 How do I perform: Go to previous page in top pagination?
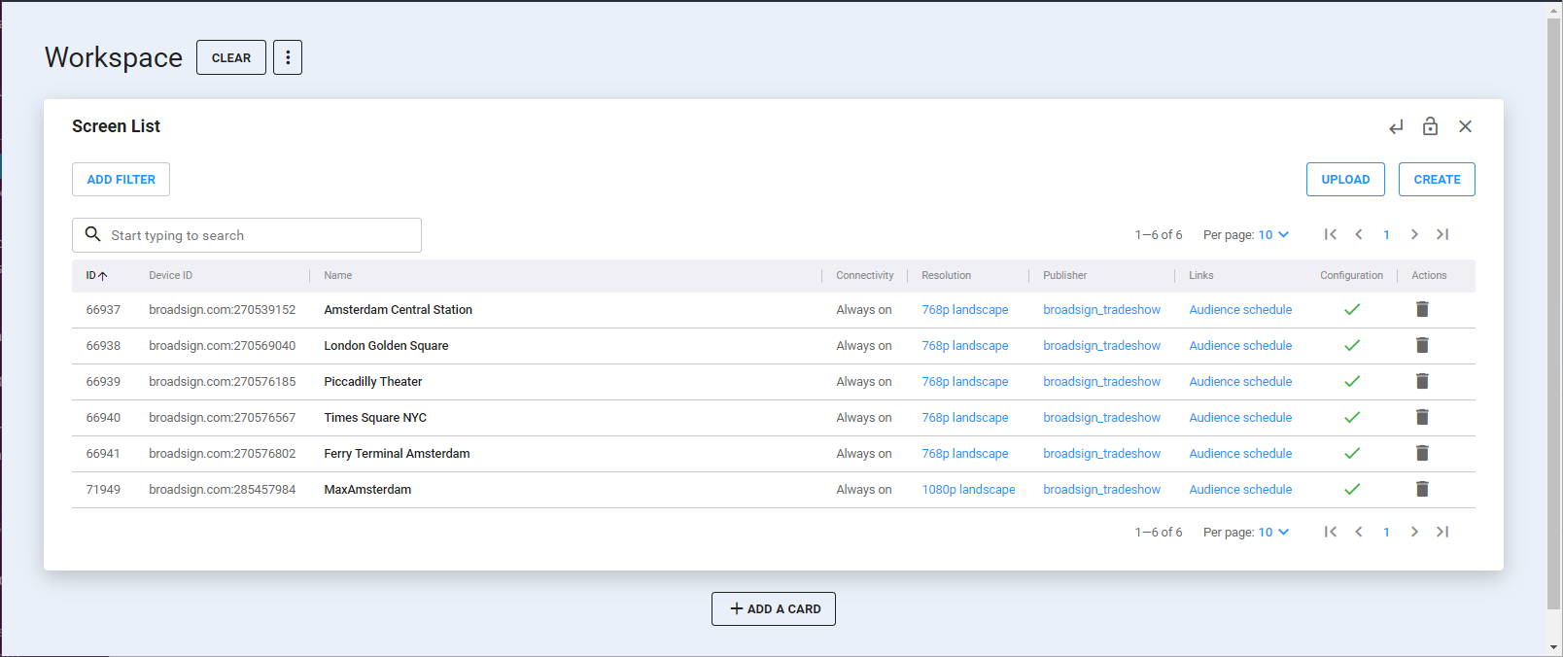(1359, 234)
